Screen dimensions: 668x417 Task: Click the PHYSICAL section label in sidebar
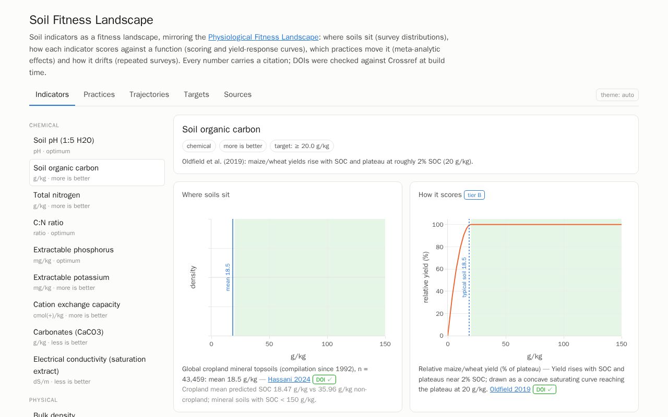point(43,400)
